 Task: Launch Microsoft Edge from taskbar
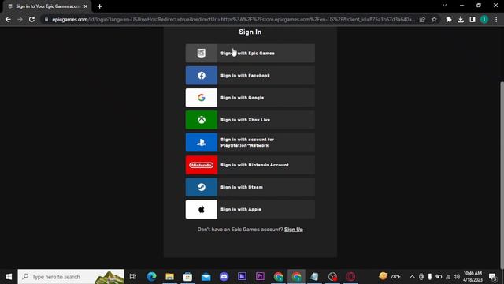pos(152,277)
